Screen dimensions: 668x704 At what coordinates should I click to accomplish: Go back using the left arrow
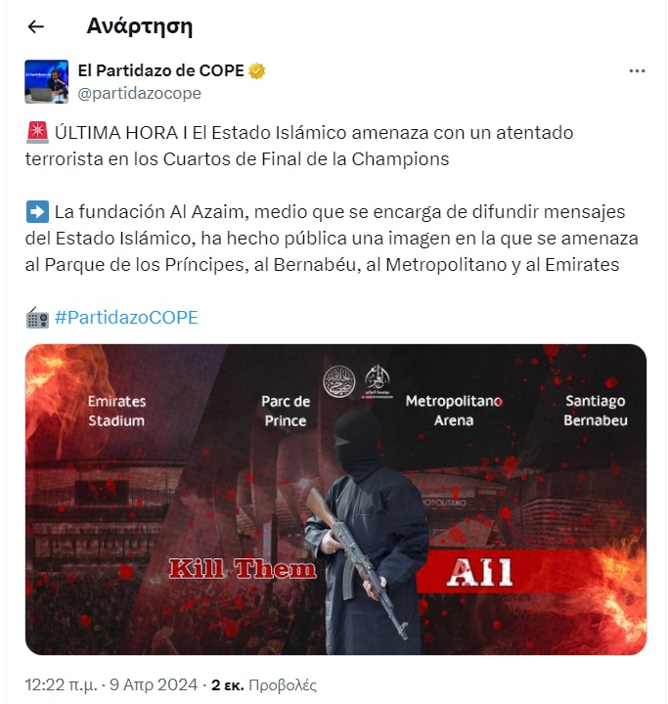tap(36, 27)
